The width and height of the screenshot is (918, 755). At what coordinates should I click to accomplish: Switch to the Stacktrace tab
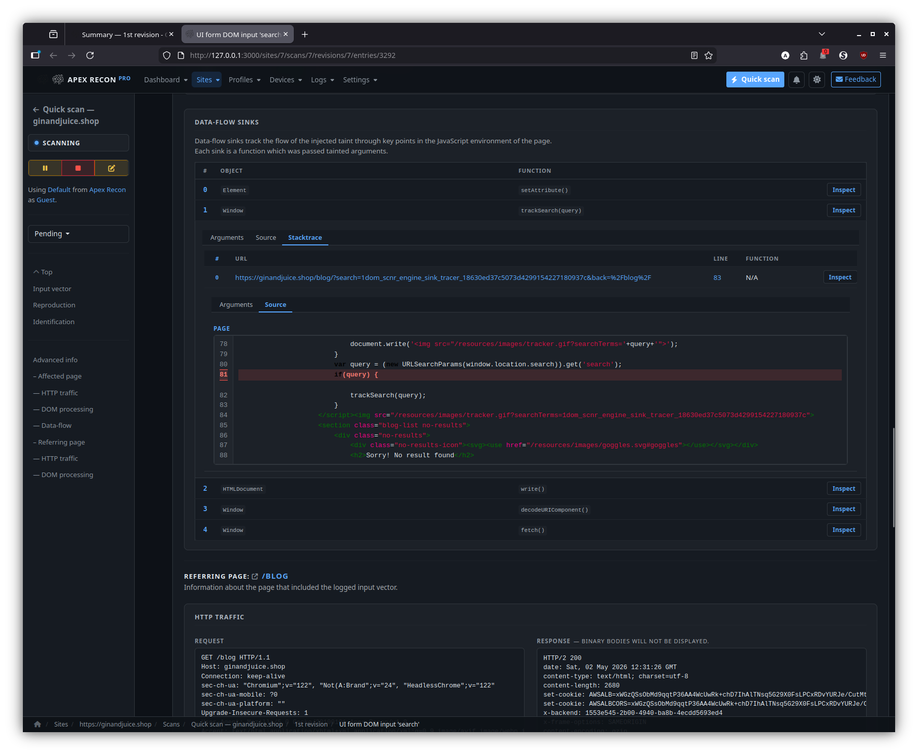point(305,237)
